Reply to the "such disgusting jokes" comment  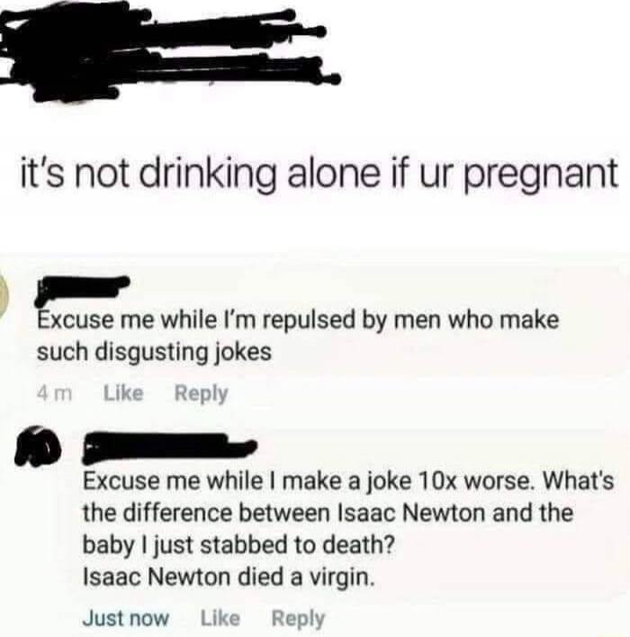(x=202, y=394)
